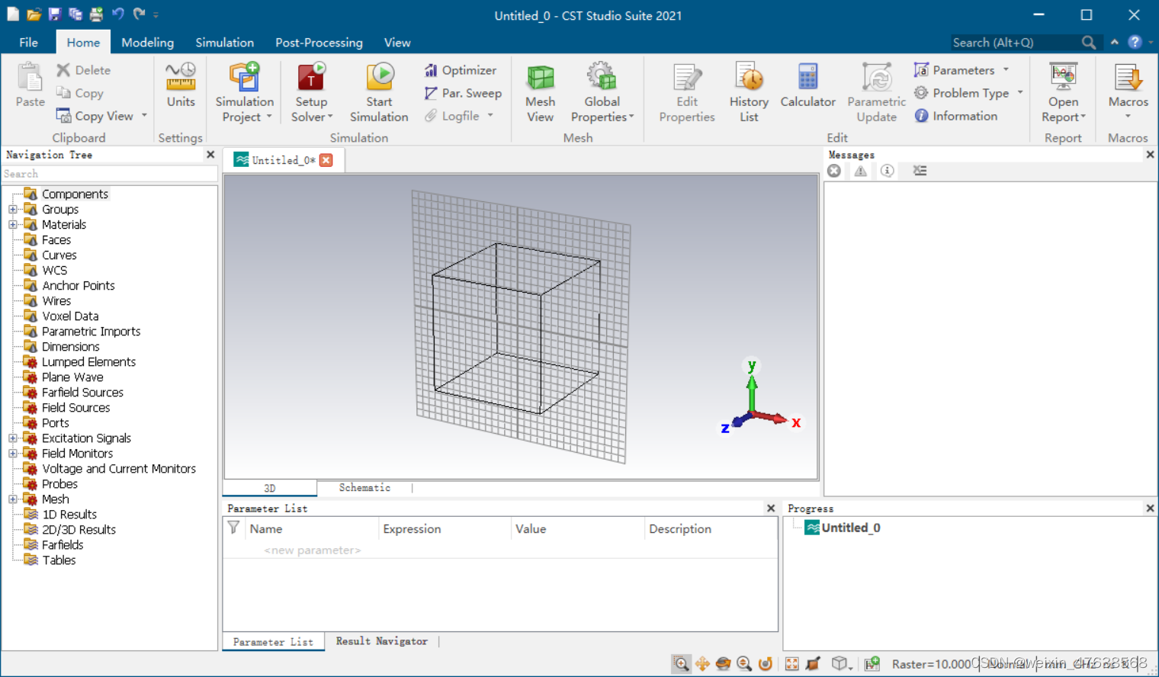Click the Parameters button label
The height and width of the screenshot is (677, 1159).
964,70
